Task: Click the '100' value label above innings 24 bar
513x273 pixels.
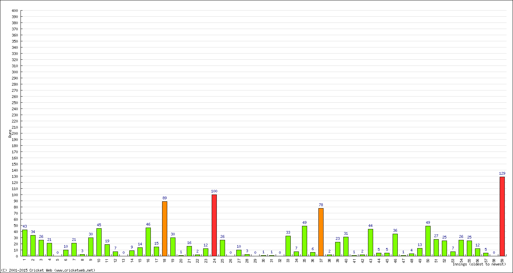Action: [x=214, y=191]
